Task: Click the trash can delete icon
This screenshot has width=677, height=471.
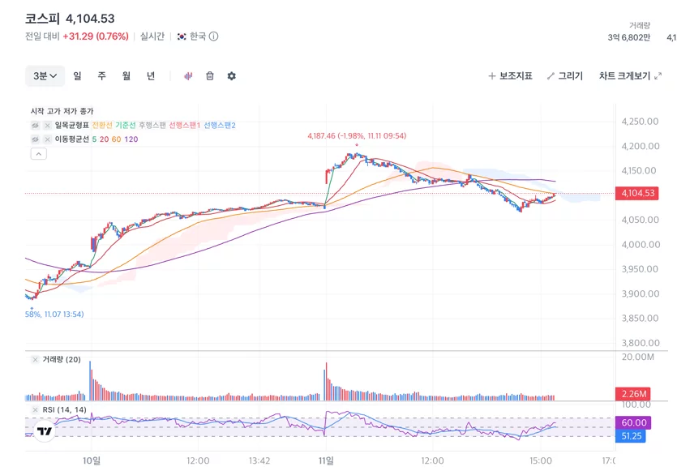Action: pyautogui.click(x=210, y=76)
